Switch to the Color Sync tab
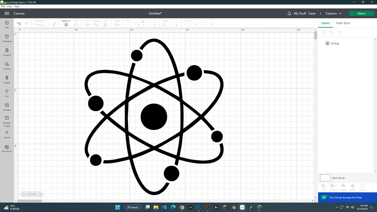This screenshot has height=212, width=377. 343,23
